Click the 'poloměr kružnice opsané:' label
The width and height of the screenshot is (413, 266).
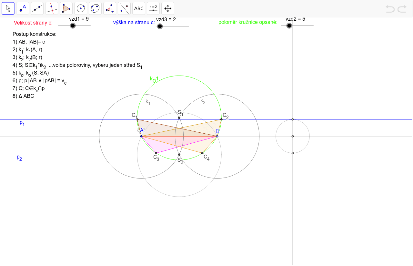point(248,23)
